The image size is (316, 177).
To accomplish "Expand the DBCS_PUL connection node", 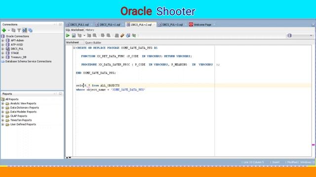I will point(2,49).
